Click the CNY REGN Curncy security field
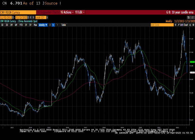195x140 pixels. [18, 12]
